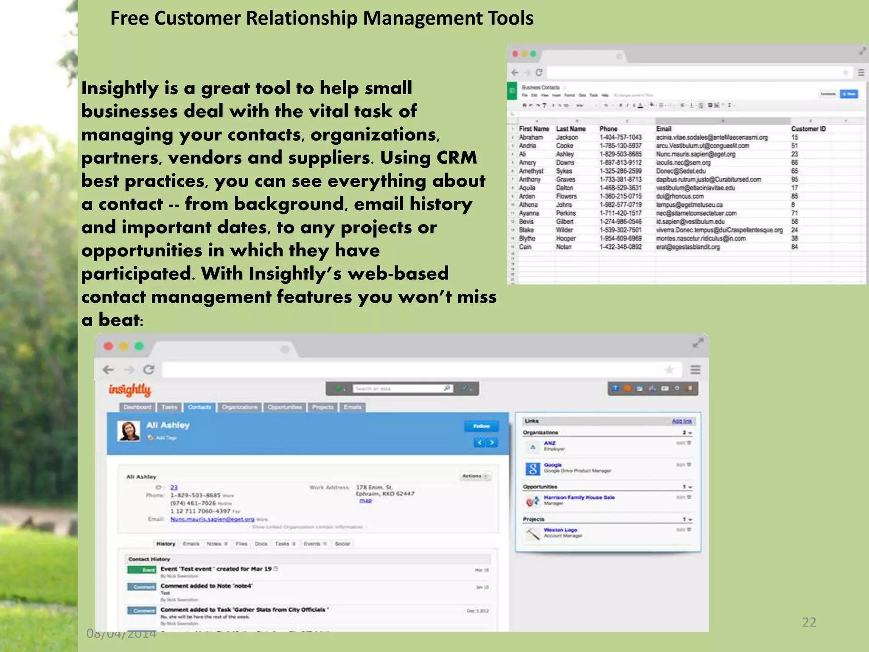This screenshot has width=869, height=652.
Task: Show the previous contact with the left arrow
Action: [x=479, y=442]
